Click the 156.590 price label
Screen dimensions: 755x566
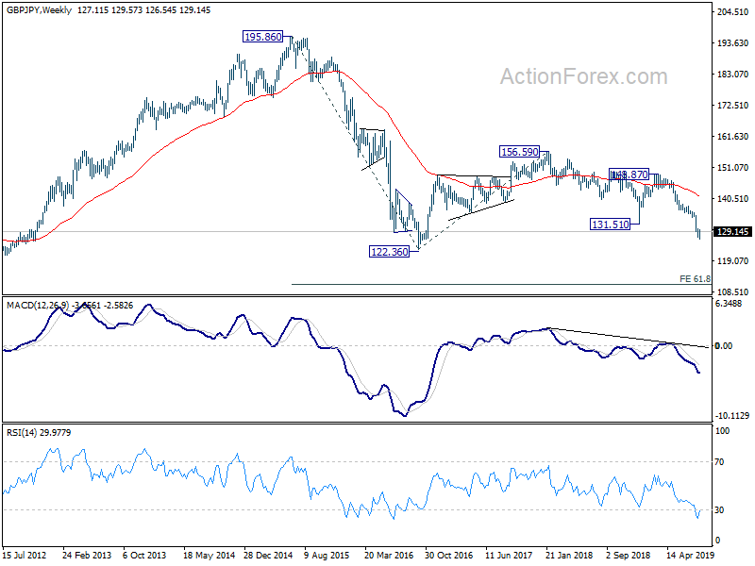[x=520, y=152]
